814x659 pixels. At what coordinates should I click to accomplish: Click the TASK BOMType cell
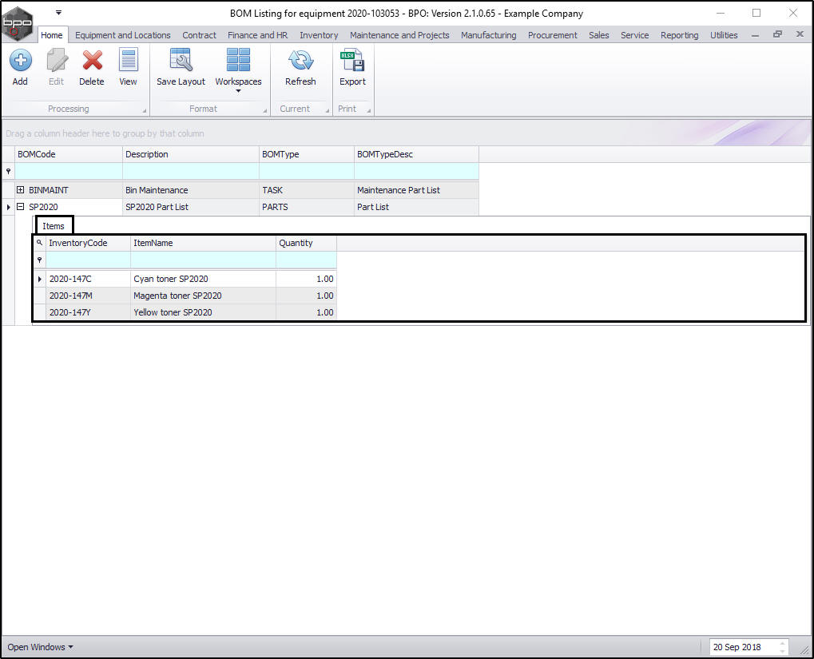click(306, 190)
